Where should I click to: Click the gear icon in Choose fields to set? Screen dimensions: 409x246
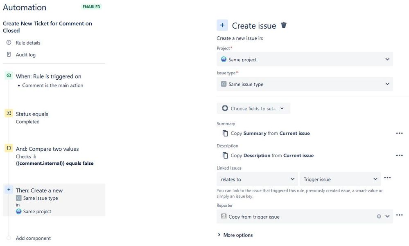click(x=225, y=108)
